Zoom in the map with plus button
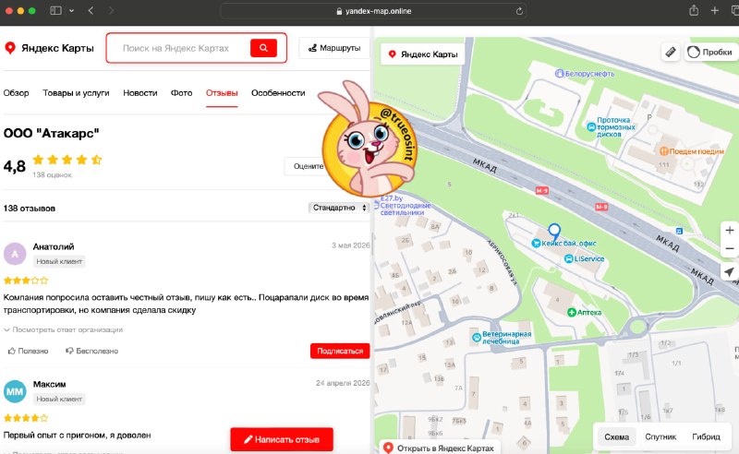Image resolution: width=739 pixels, height=454 pixels. [x=730, y=231]
